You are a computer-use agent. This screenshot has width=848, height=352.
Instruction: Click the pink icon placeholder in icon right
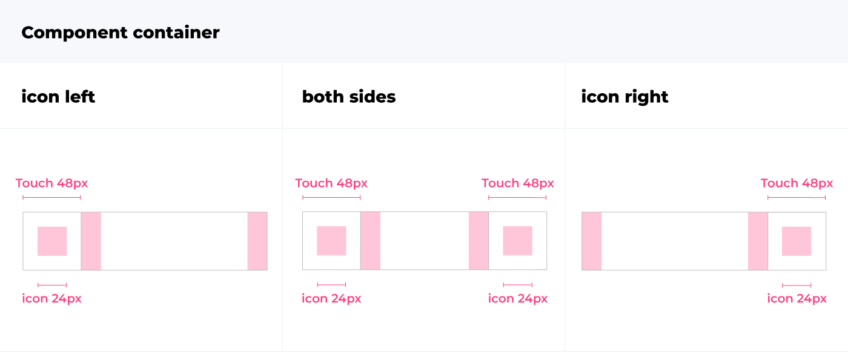click(x=797, y=241)
